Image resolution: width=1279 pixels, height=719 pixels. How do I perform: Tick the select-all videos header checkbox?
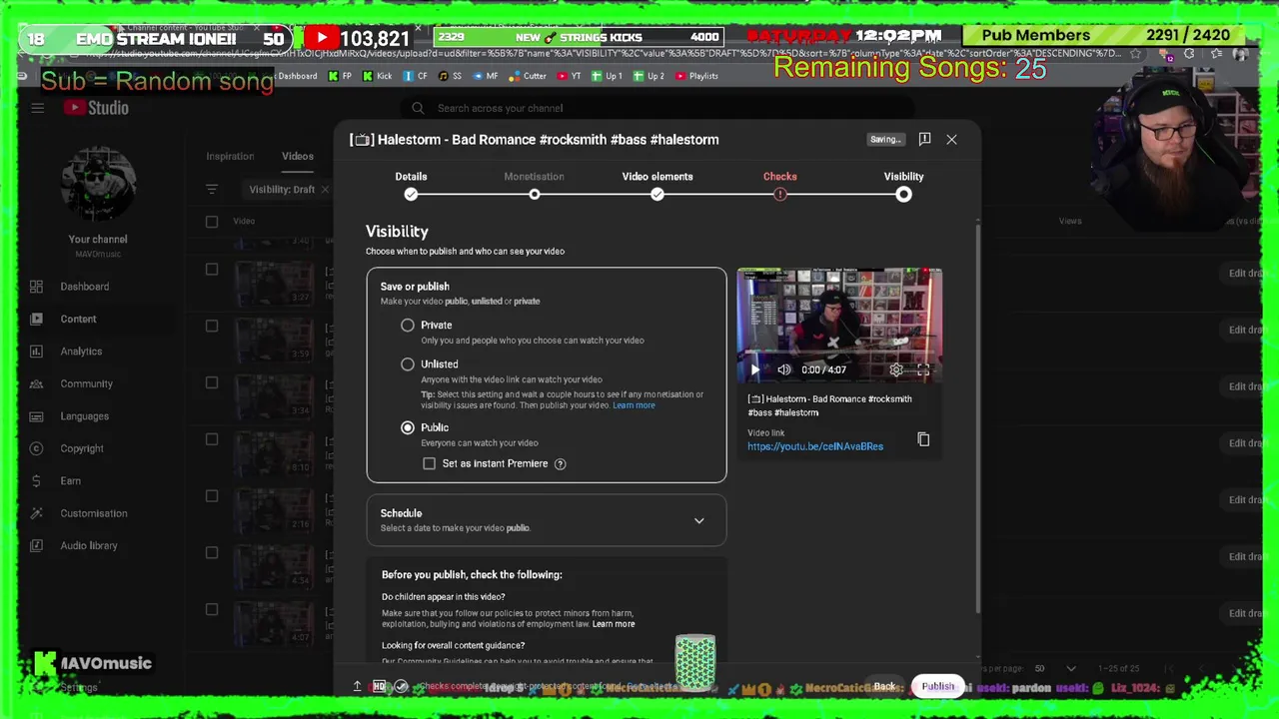212,222
